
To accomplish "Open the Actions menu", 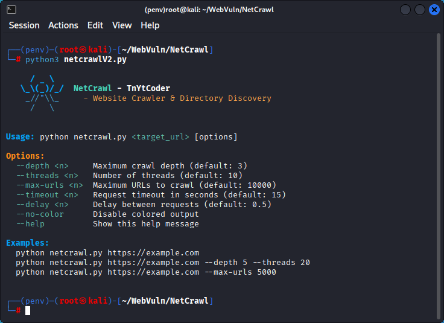I will point(63,25).
